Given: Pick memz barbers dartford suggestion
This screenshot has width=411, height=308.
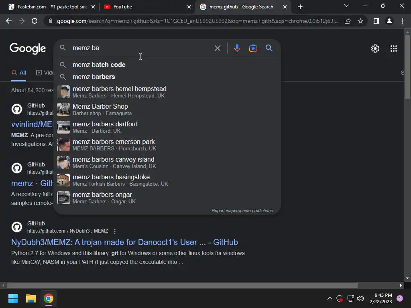Looking at the screenshot, I should [167, 127].
